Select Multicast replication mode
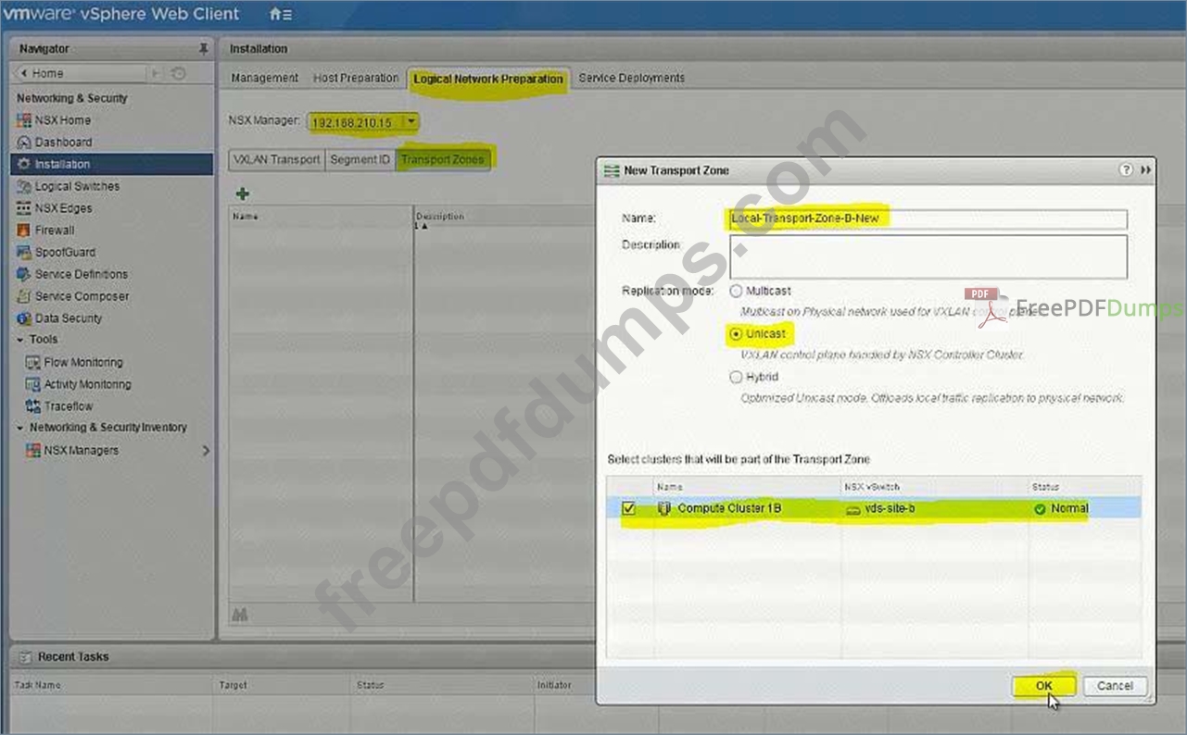Screen dimensions: 1187x735 click(736, 291)
